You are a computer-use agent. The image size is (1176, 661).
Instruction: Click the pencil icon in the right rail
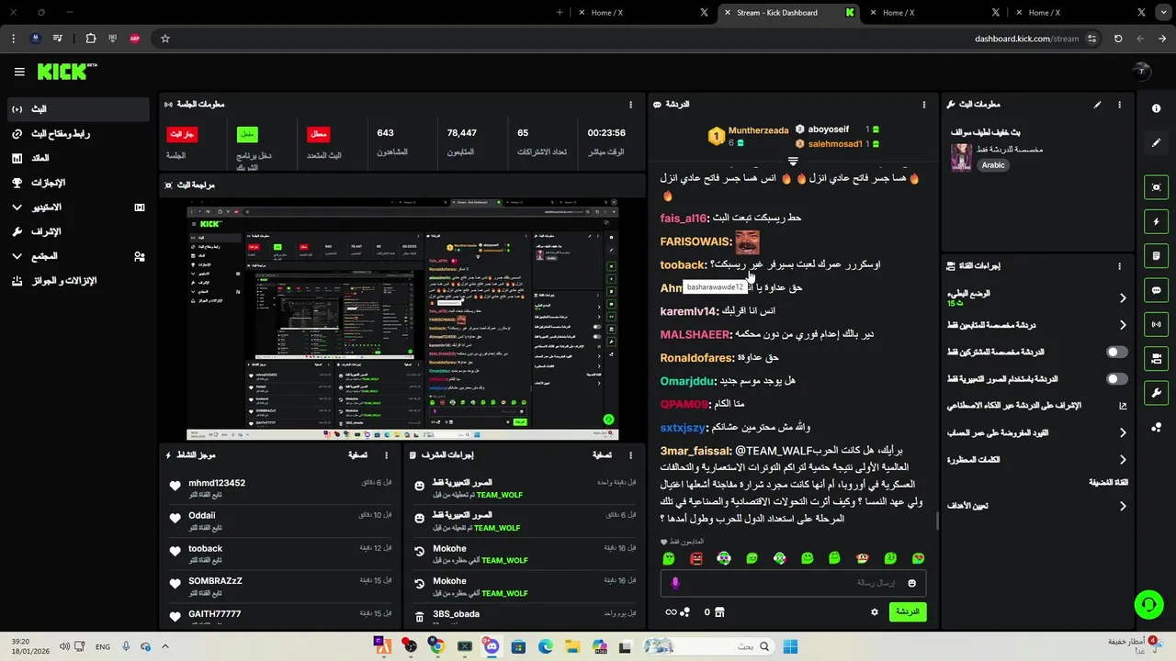click(x=1156, y=143)
